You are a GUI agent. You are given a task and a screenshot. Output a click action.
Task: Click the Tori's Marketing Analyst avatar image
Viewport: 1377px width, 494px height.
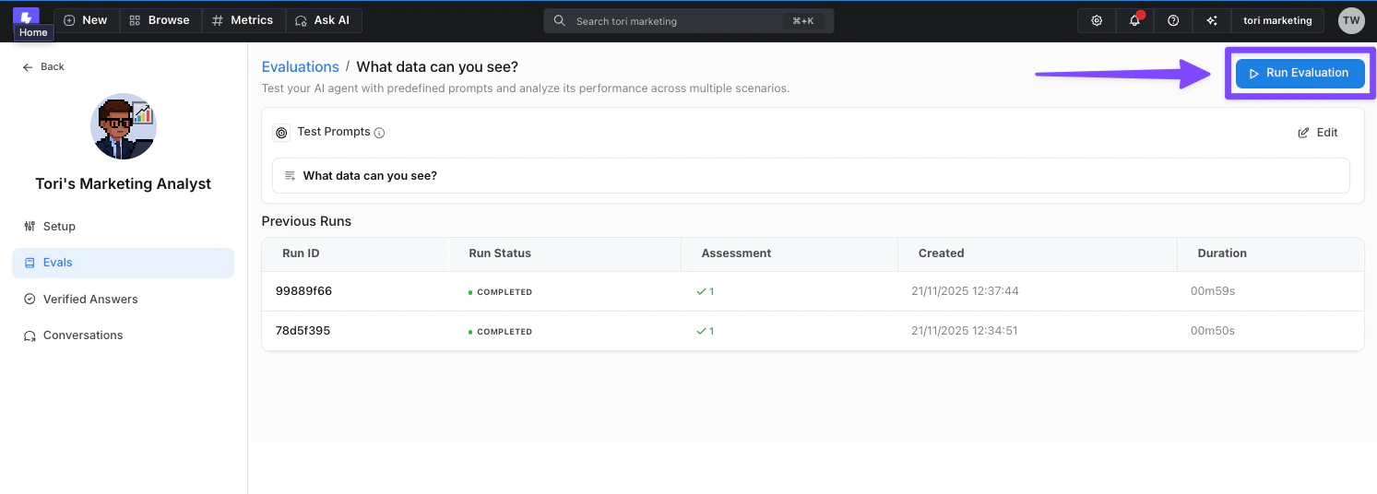coord(124,126)
